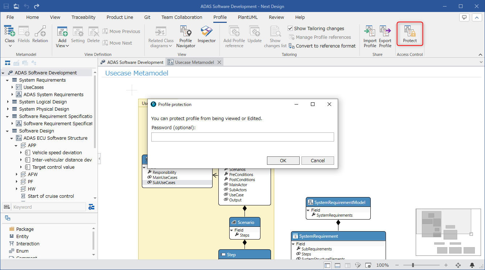The image size is (485, 270).
Task: Expand the Vehicle speed deviation node
Action: point(21,153)
